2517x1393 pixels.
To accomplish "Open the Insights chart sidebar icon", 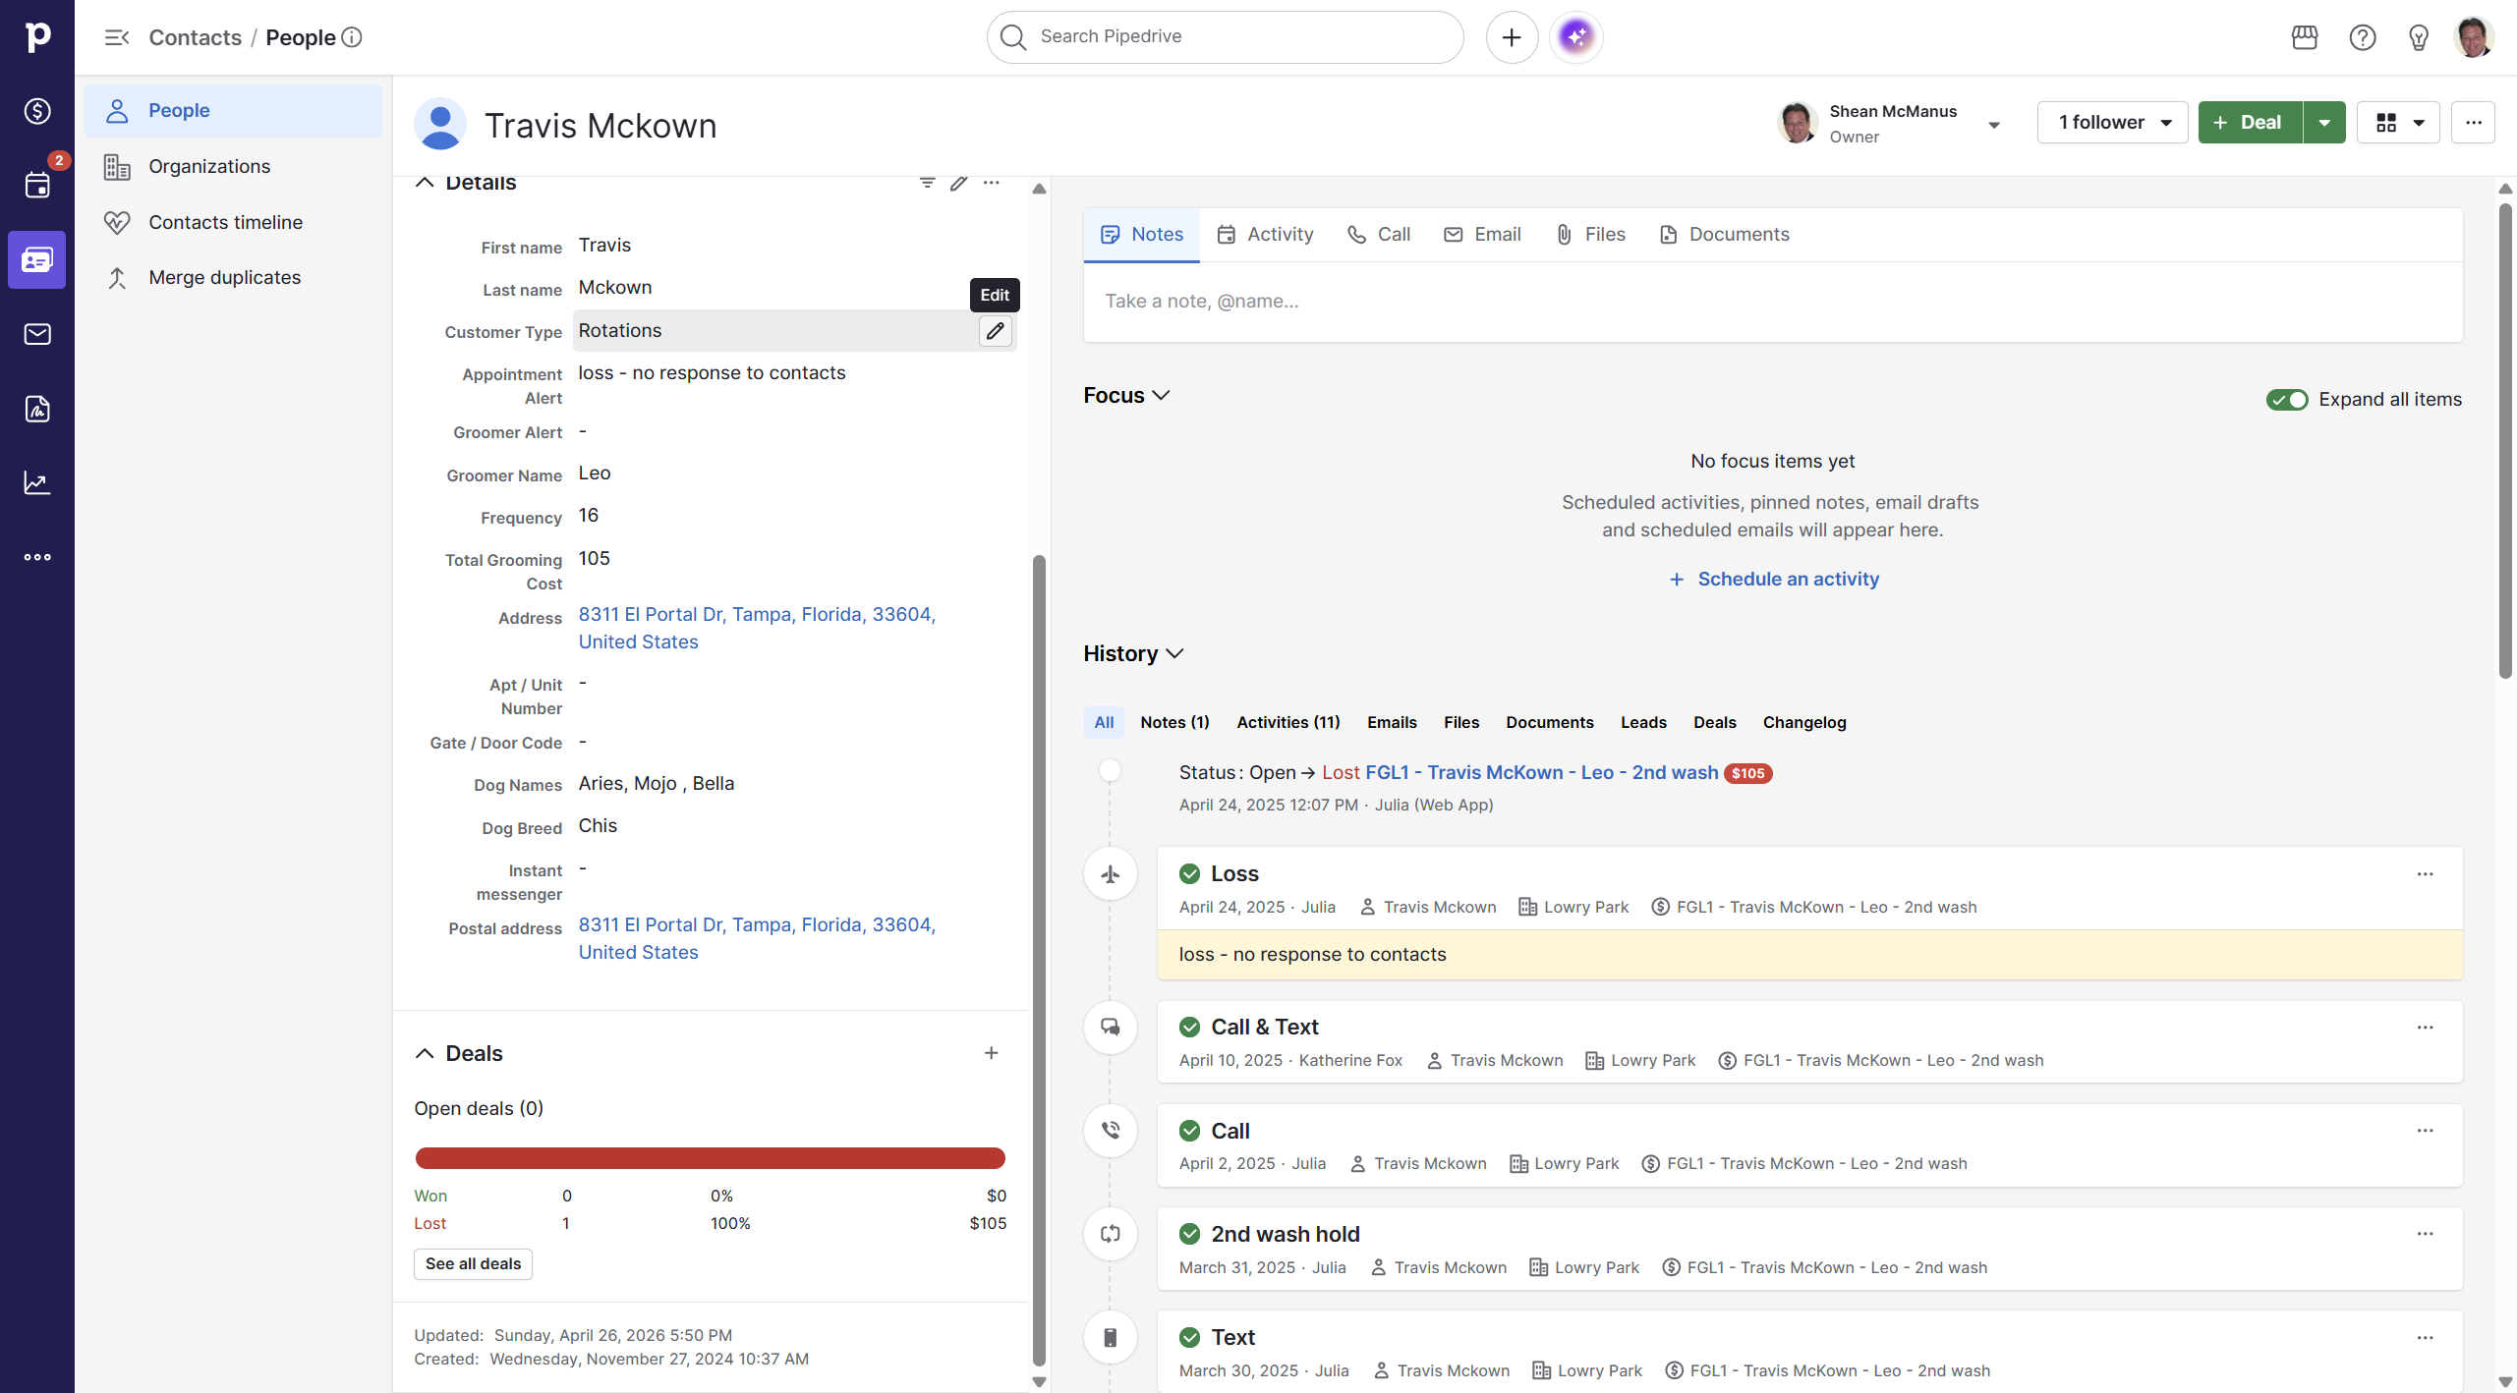I will (x=37, y=483).
